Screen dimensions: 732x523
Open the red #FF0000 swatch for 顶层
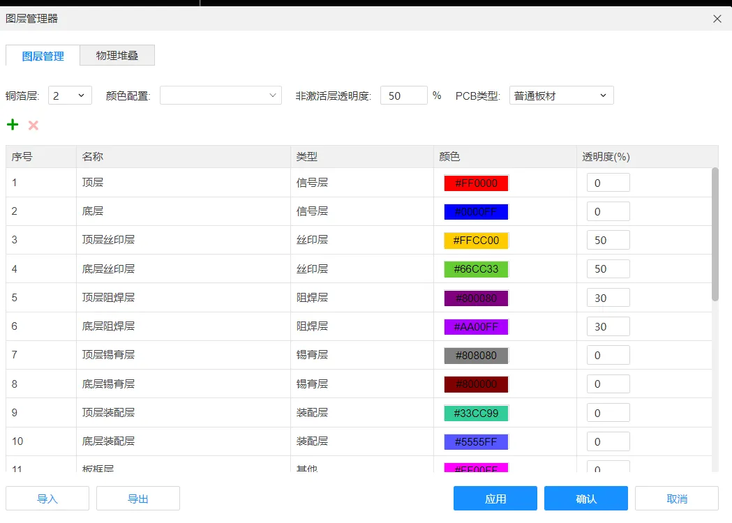[476, 183]
